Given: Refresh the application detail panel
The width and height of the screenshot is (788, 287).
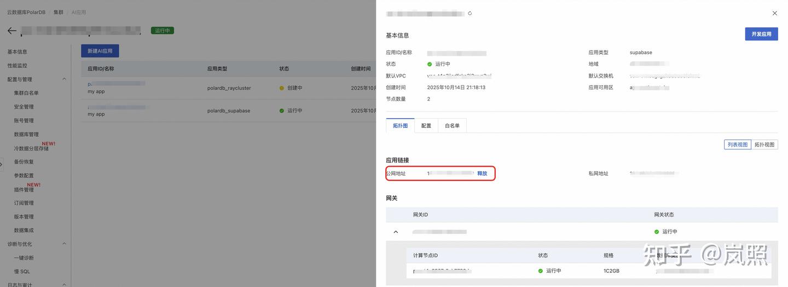Looking at the screenshot, I should coord(470,13).
